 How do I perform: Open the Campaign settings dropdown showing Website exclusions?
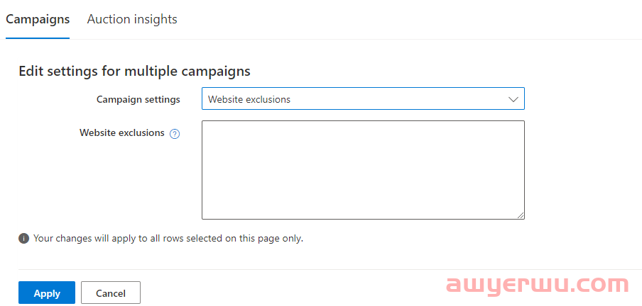coord(363,98)
